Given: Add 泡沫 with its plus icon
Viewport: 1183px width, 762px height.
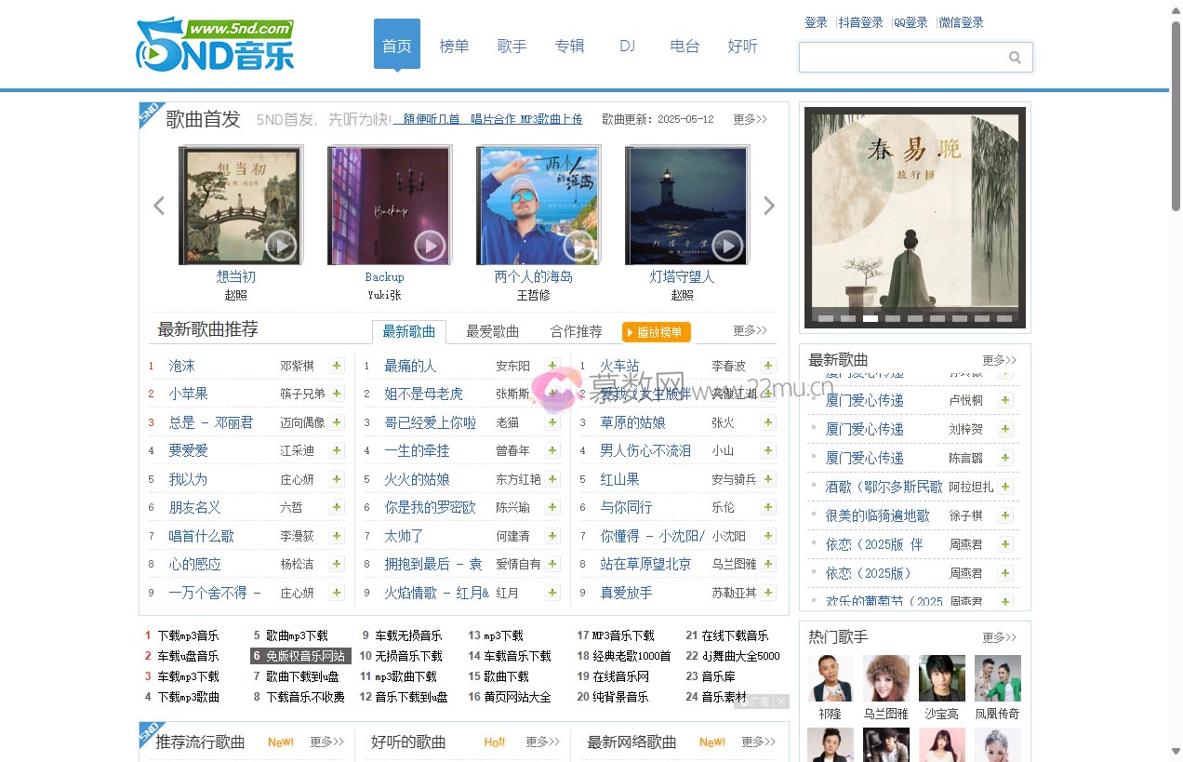Looking at the screenshot, I should pos(337,366).
